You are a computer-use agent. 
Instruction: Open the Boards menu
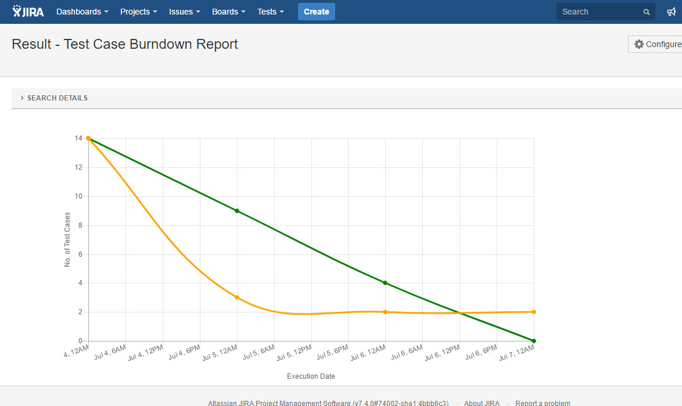228,12
